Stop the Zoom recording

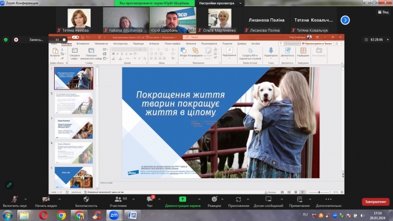pos(64,39)
